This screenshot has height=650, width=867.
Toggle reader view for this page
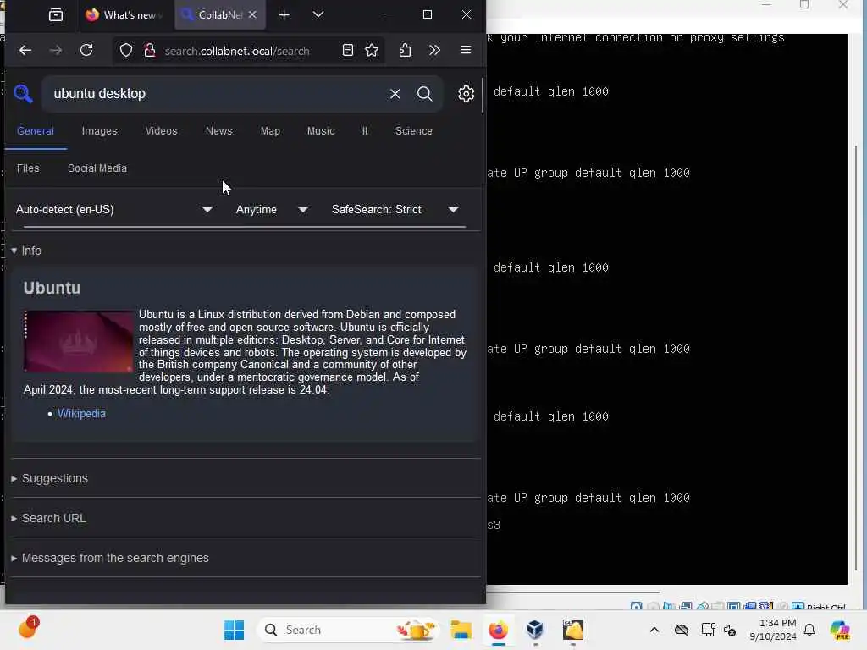point(348,50)
